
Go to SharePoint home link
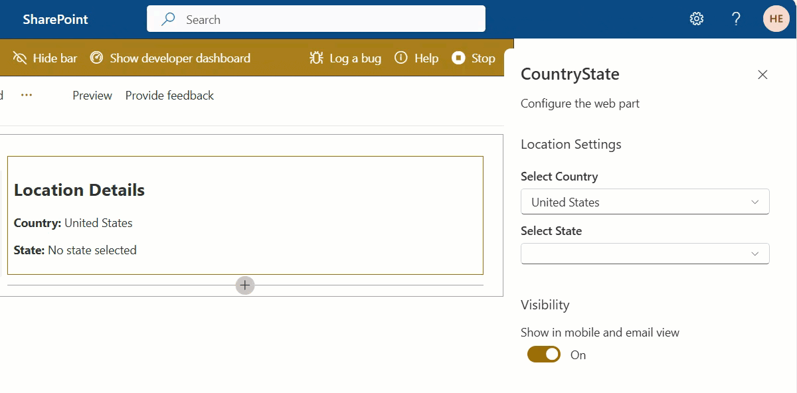55,19
